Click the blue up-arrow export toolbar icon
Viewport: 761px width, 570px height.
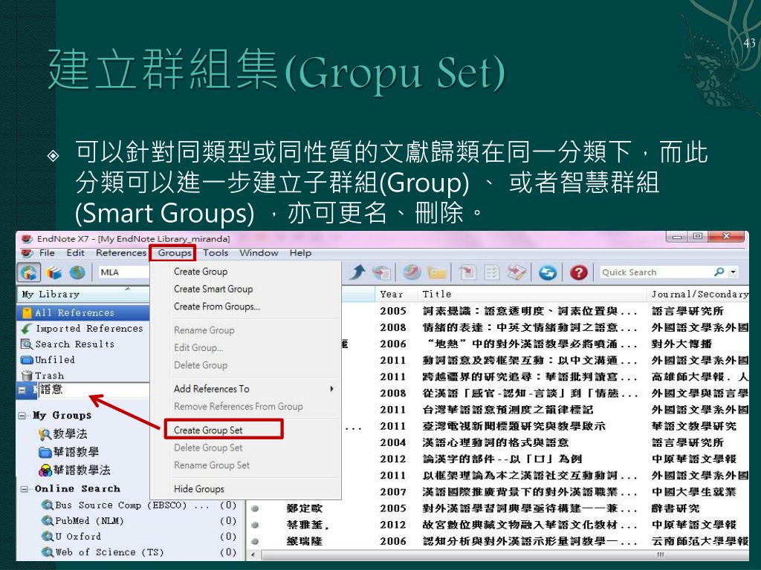(x=357, y=272)
